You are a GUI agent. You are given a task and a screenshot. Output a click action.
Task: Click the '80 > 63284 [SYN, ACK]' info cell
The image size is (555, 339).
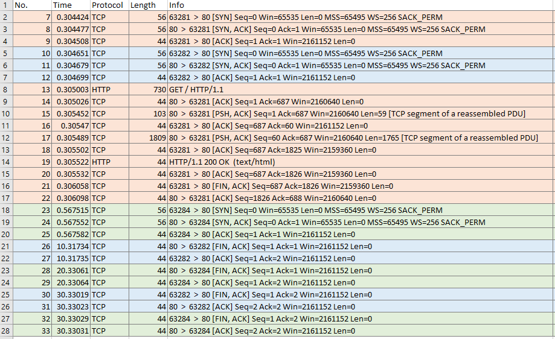point(361,223)
